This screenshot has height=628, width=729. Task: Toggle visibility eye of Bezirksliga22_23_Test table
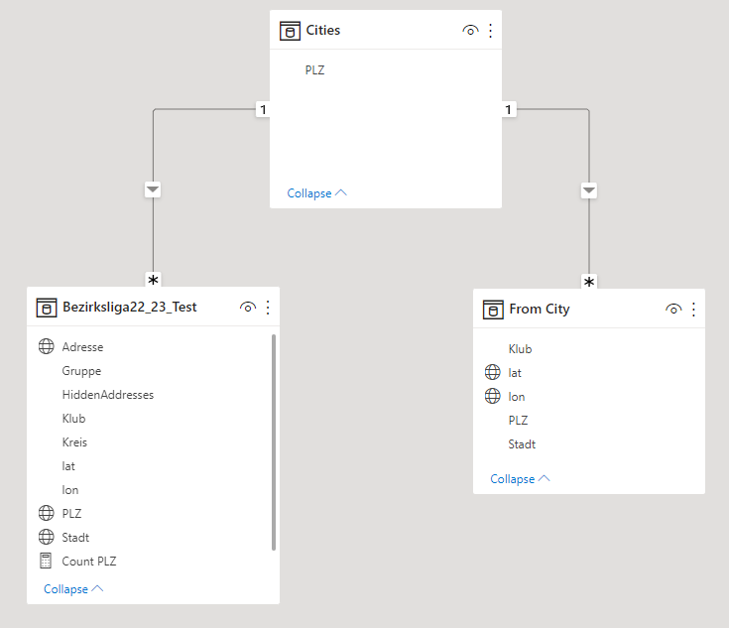(x=248, y=308)
